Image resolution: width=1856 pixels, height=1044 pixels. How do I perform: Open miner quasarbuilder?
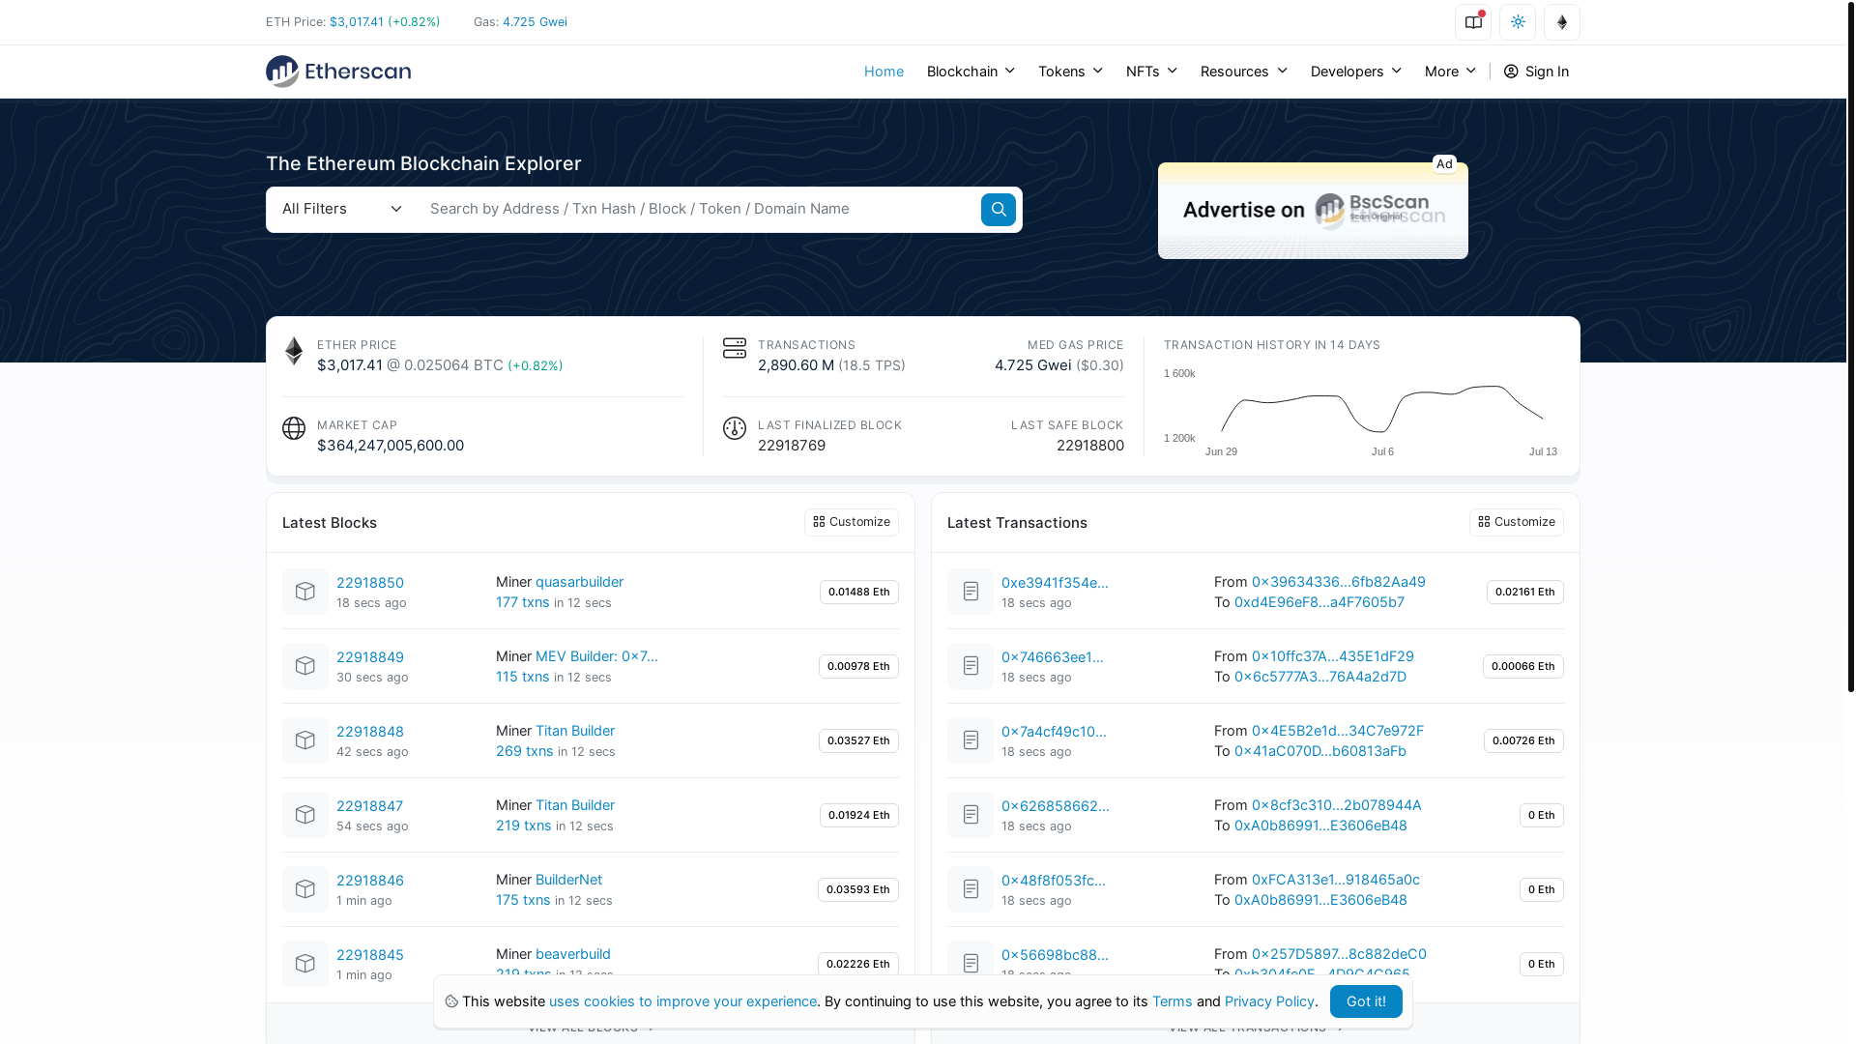[x=579, y=581]
